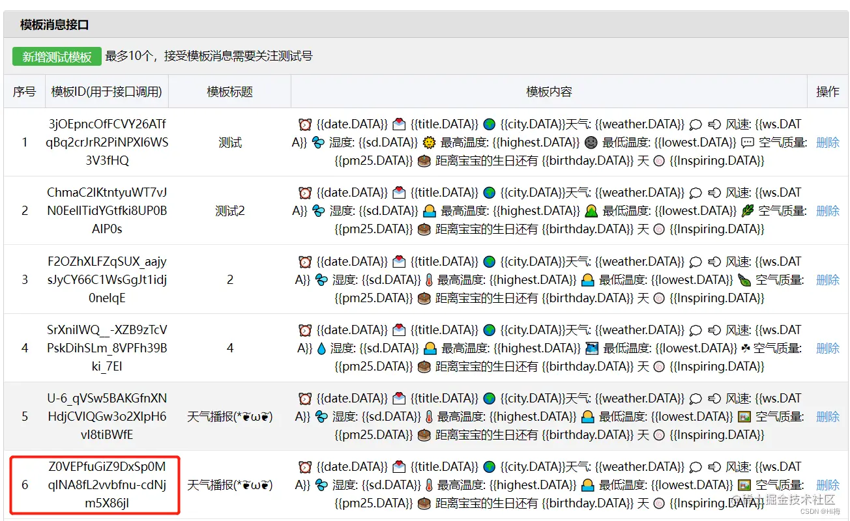Image resolution: width=850 pixels, height=521 pixels.
Task: Select template ID F2OZhXLFZqSUX_aajy cell
Action: click(107, 279)
